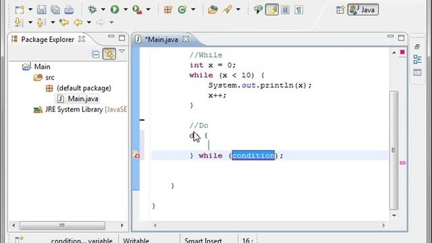Select the src folder in the tree
This screenshot has width=432, height=243.
click(44, 78)
